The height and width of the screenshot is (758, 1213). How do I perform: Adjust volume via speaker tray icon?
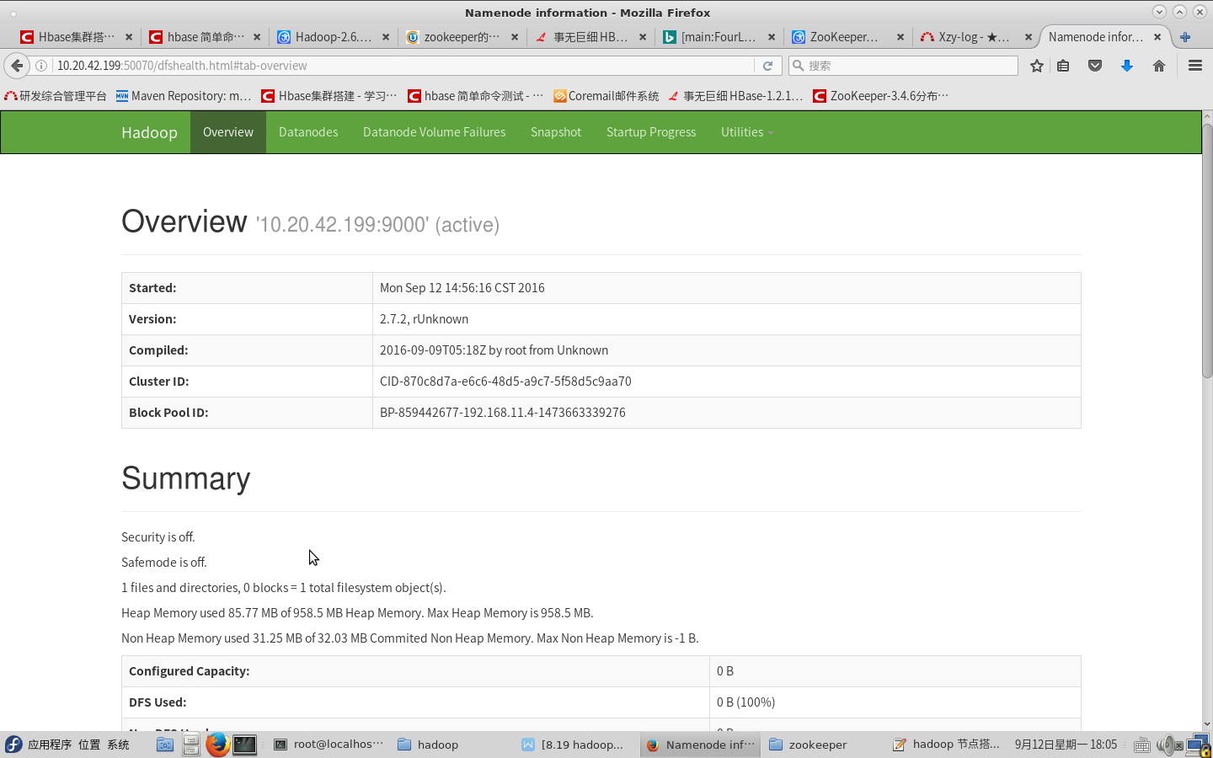coord(1169,745)
